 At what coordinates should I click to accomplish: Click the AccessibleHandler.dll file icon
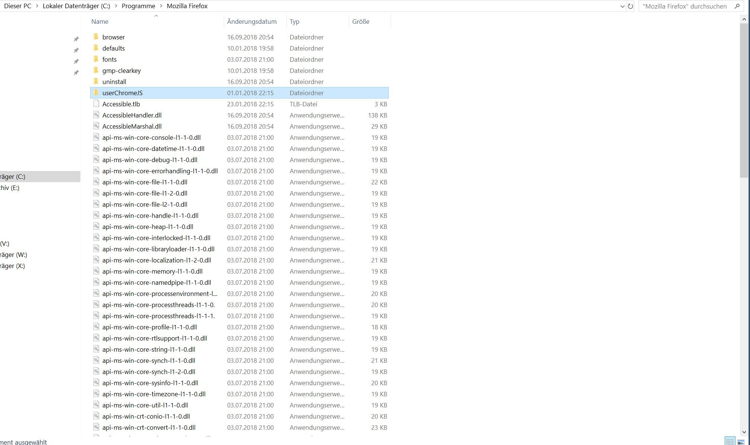click(96, 115)
